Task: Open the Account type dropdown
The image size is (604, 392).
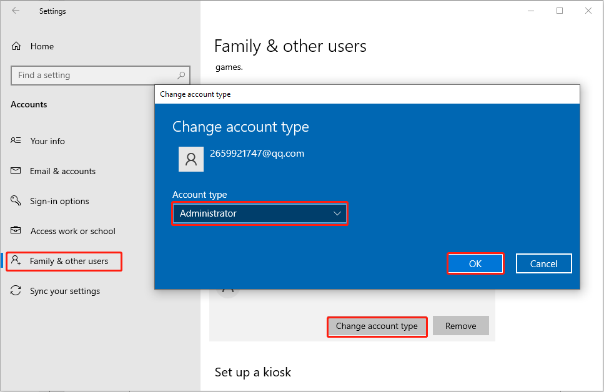Action: (260, 213)
